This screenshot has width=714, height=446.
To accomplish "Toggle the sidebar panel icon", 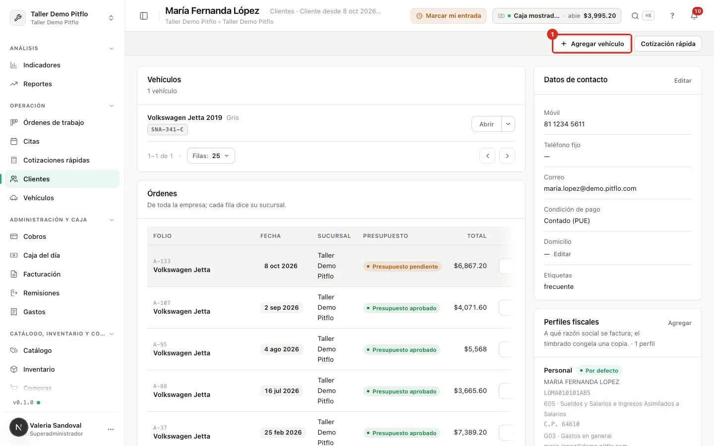I will (144, 16).
